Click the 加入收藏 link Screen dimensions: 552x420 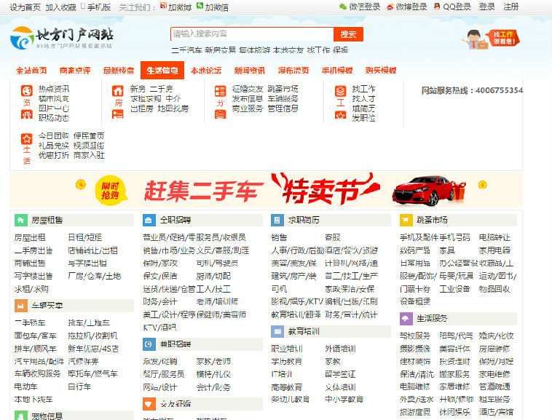point(61,7)
